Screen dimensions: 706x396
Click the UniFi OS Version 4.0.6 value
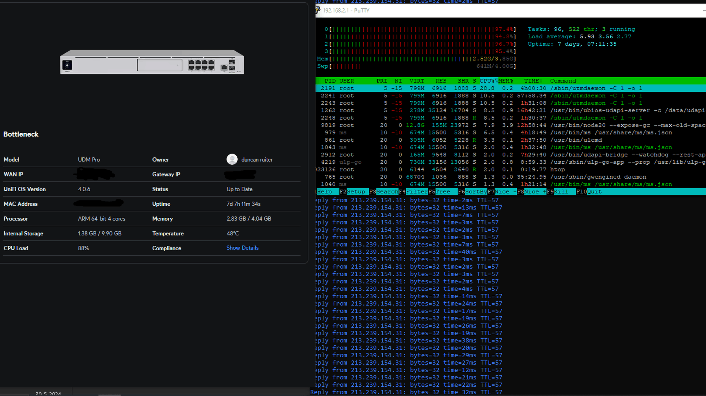pos(84,189)
